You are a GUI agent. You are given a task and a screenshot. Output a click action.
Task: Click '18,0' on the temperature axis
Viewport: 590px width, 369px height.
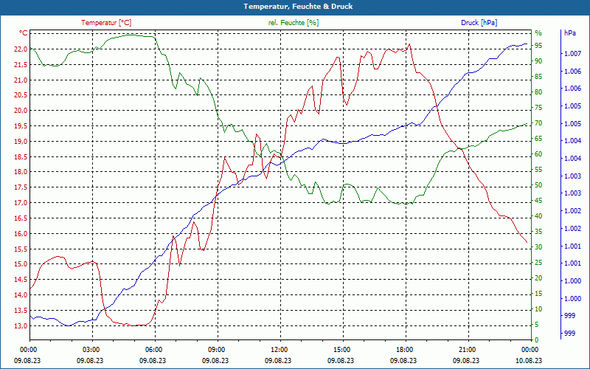(21, 172)
